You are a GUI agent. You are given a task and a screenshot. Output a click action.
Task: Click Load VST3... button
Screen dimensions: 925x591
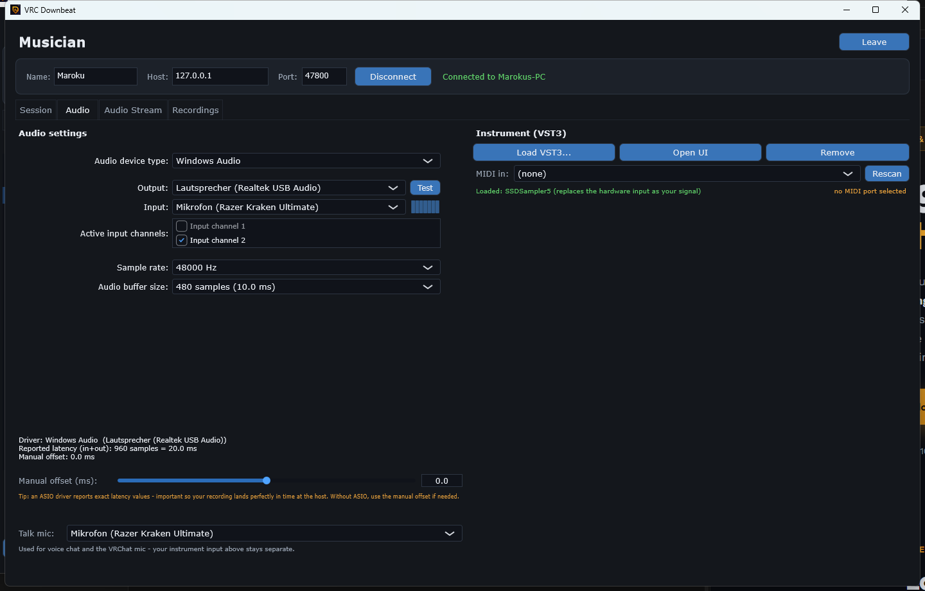point(544,152)
